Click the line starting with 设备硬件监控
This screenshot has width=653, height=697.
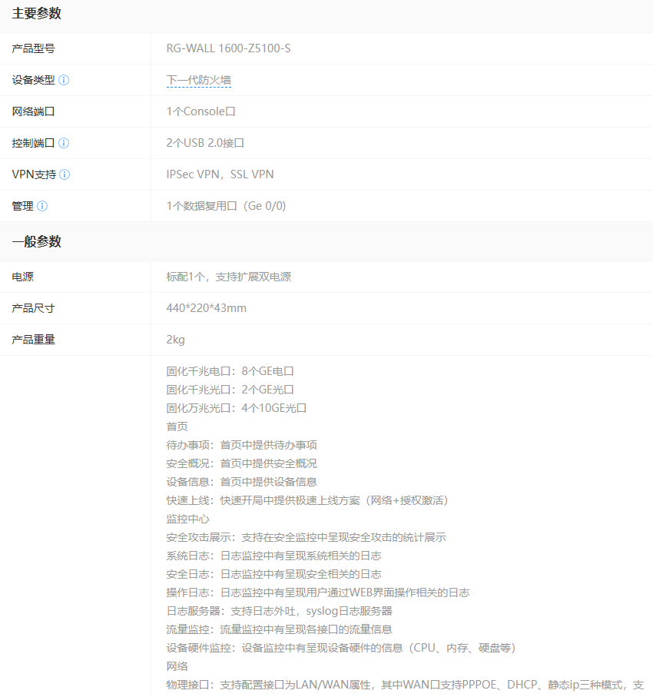(x=342, y=648)
